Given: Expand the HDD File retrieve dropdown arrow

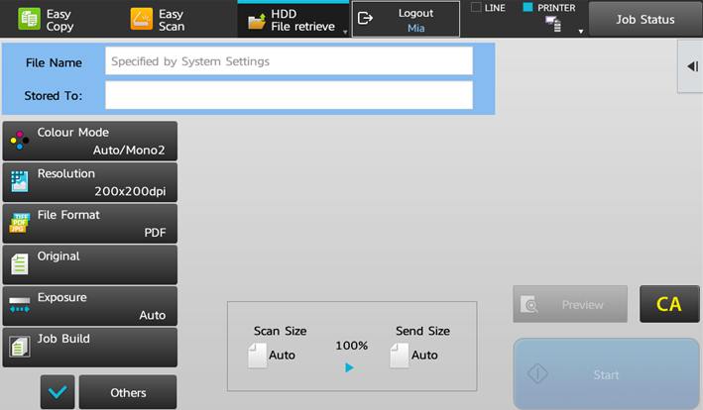Looking at the screenshot, I should click(344, 32).
